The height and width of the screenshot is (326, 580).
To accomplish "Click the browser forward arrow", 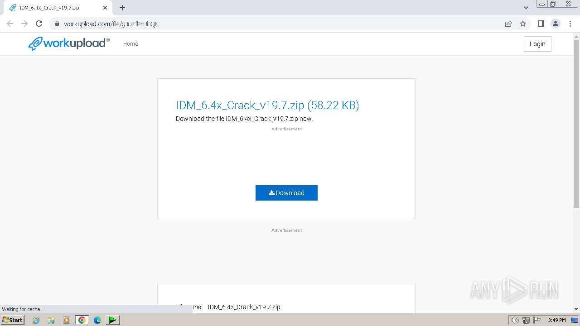I will [x=24, y=24].
